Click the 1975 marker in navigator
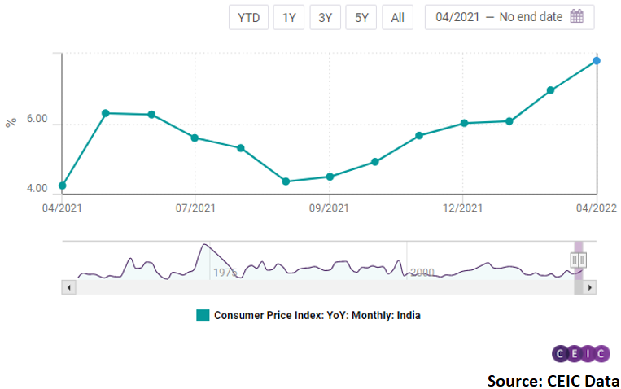621x389 pixels. click(225, 273)
